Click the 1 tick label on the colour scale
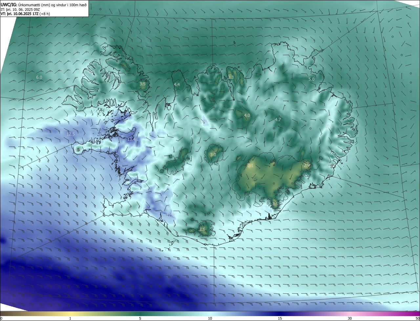Screen dimensions: 420x321 pos(70,318)
